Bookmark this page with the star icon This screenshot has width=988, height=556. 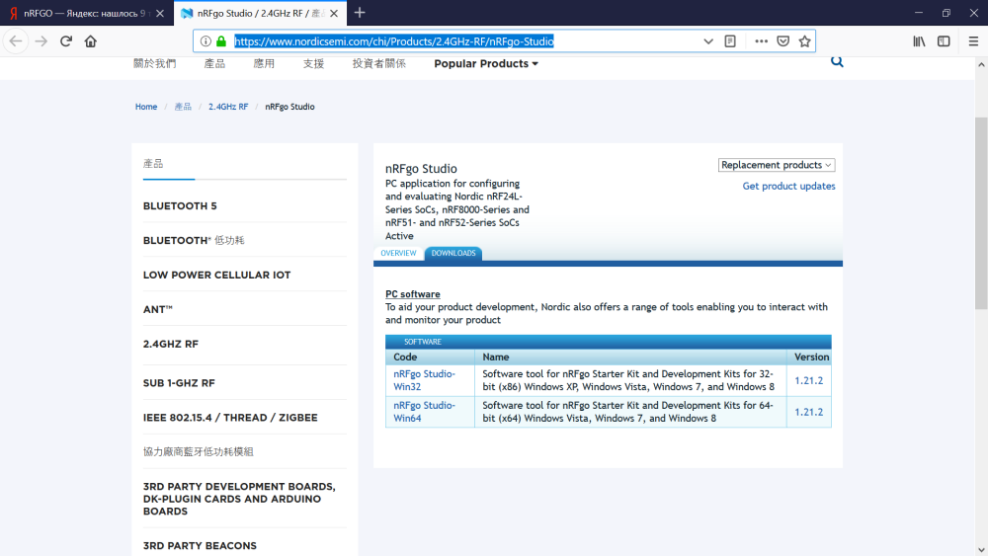coord(805,41)
